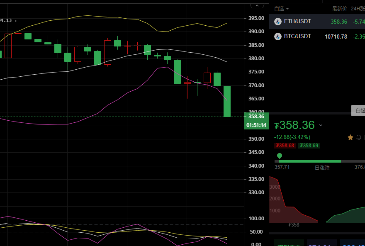Image resolution: width=365 pixels, height=246 pixels.
Task: Select the ETH/USDT watchlist row
Action: tap(317, 22)
